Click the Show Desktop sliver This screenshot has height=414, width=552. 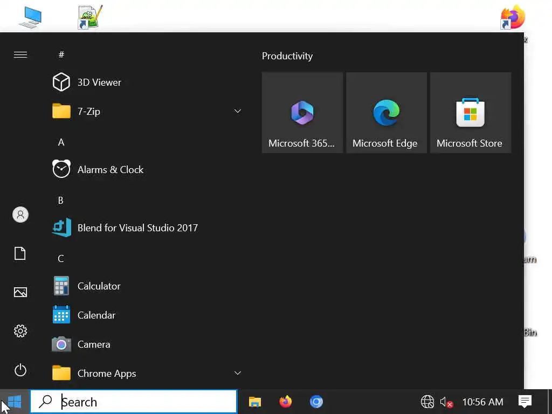point(550,402)
